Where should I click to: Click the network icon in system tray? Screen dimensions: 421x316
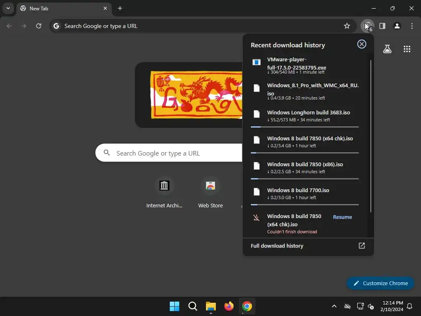(360, 306)
